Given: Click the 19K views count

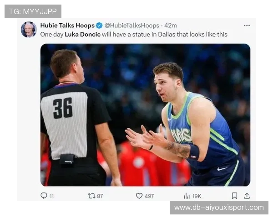Looking at the screenshot, I should coord(197,196).
